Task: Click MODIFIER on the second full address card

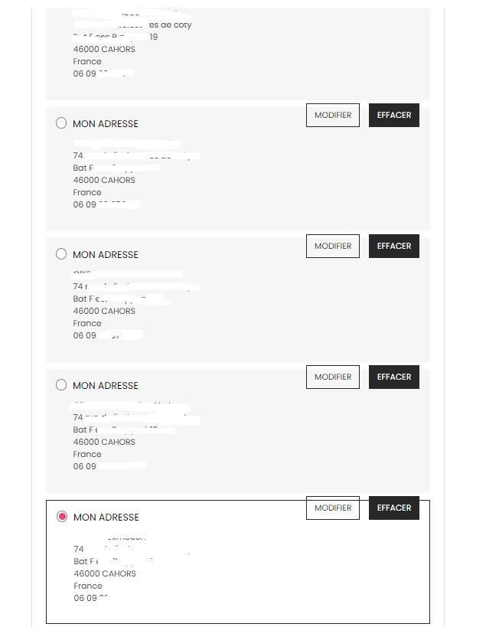Action: pyautogui.click(x=333, y=246)
